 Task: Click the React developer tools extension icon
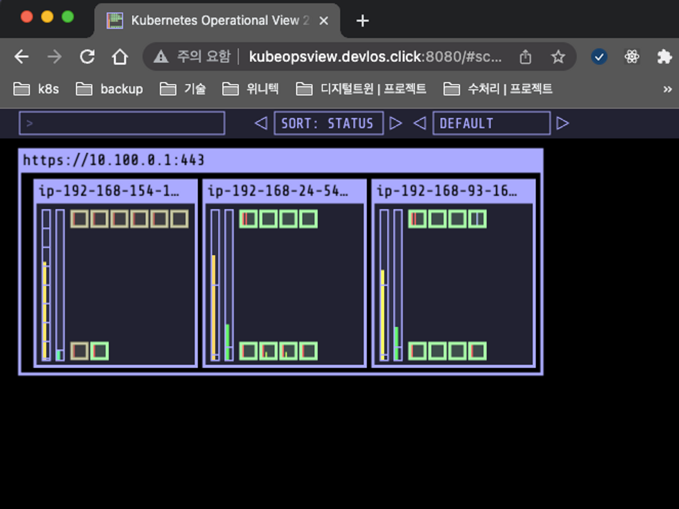click(x=631, y=57)
